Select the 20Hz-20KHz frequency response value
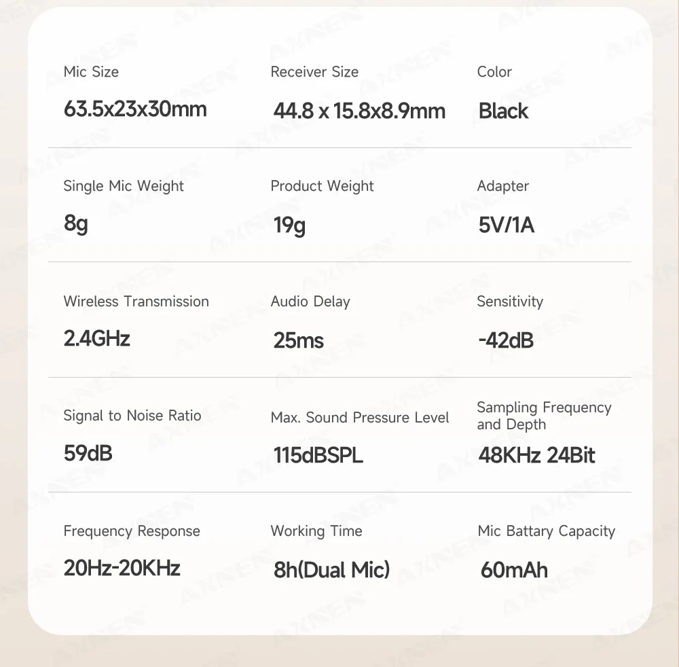 (x=122, y=568)
